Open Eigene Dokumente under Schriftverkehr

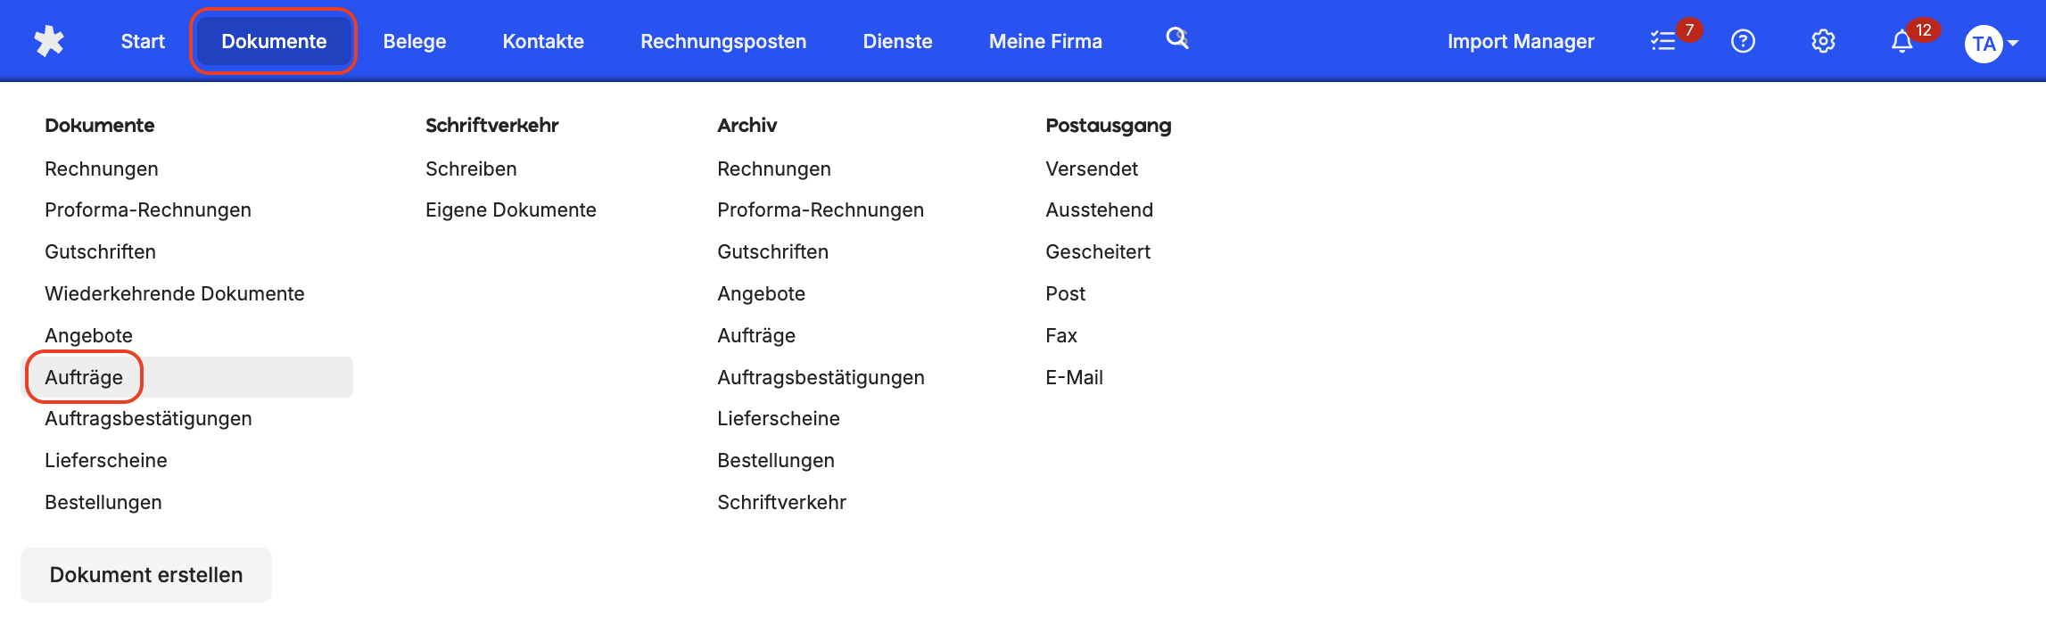pyautogui.click(x=511, y=210)
